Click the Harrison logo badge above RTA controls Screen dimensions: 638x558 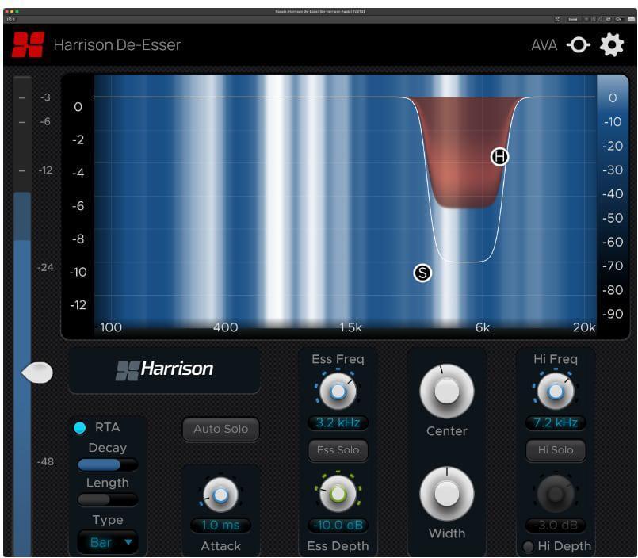click(x=164, y=369)
